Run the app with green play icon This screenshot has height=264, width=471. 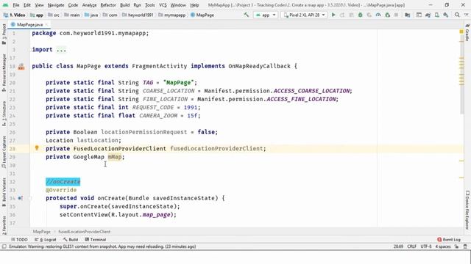click(x=333, y=15)
